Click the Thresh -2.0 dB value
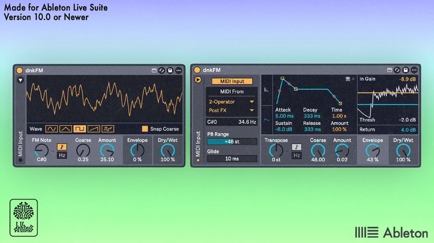Image resolution: width=434 pixels, height=243 pixels. click(x=407, y=120)
